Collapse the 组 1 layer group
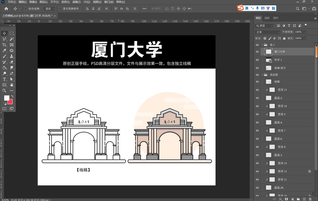The height and width of the screenshot is (201, 318). [x=262, y=45]
